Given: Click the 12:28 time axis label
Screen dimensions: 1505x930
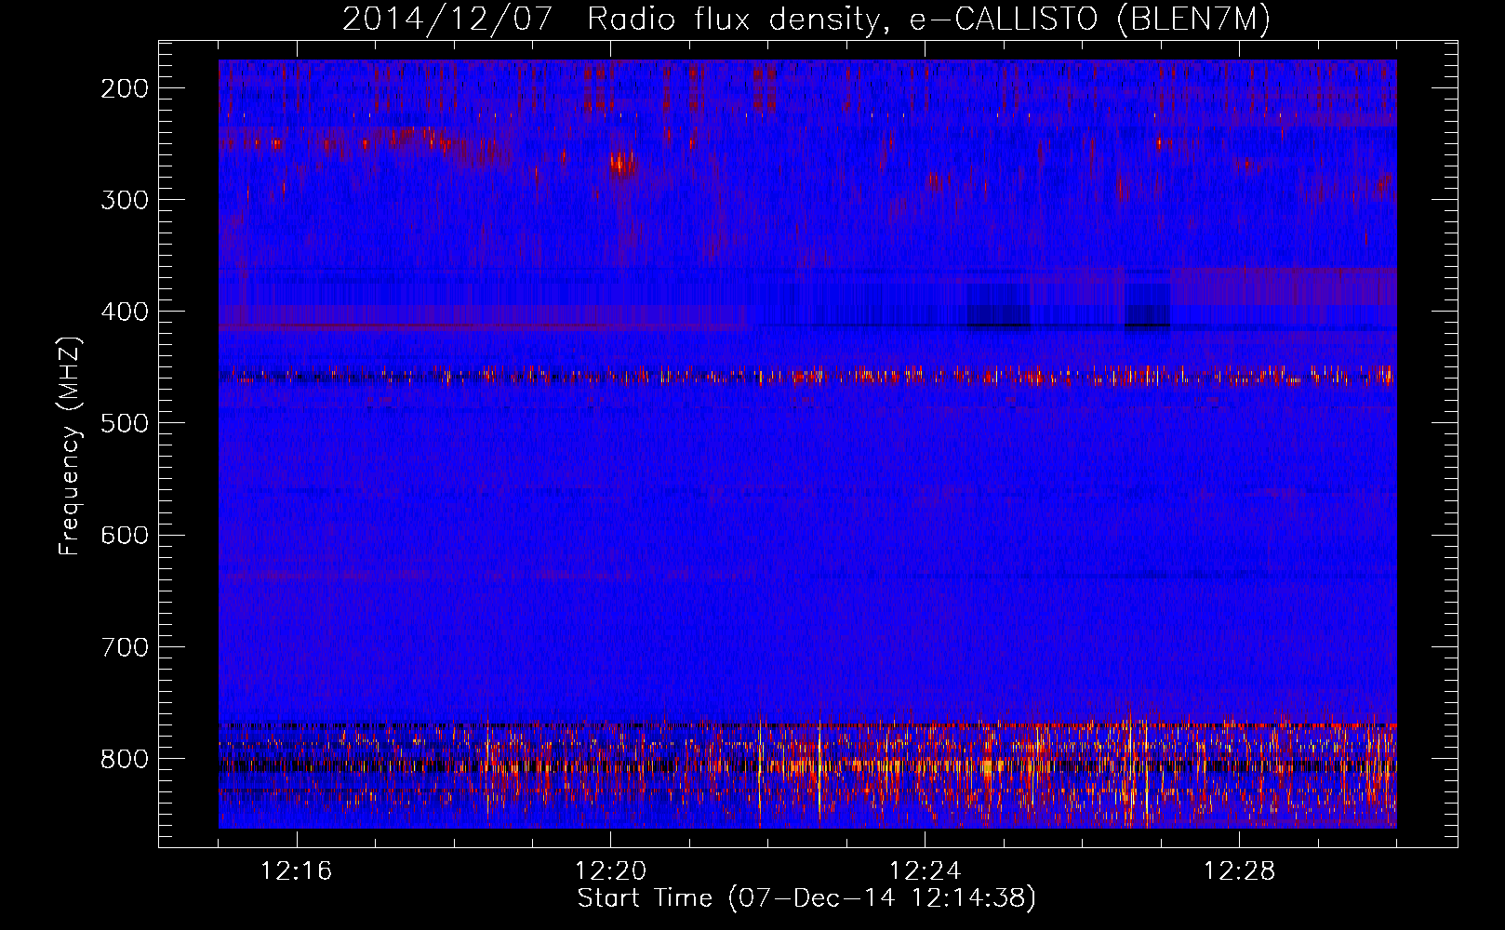Looking at the screenshot, I should 1240,871.
